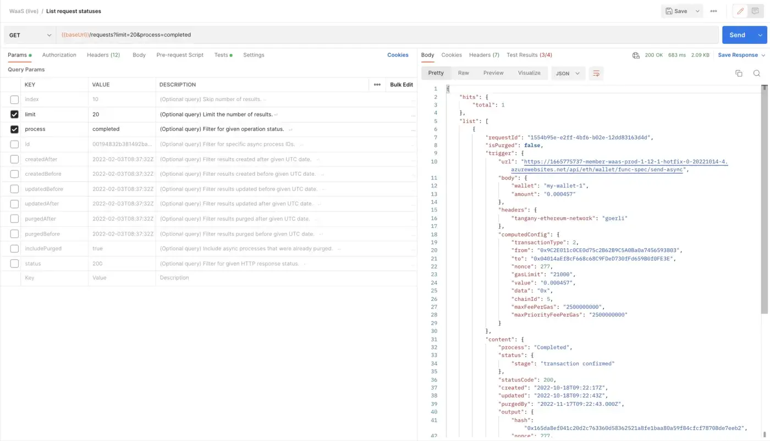Copy the response body with copy icon

point(739,73)
